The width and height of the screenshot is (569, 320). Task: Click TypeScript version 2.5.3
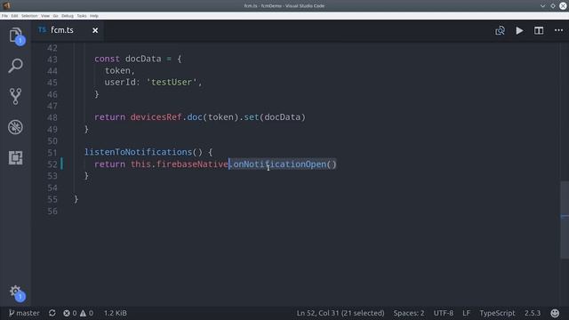(x=533, y=313)
